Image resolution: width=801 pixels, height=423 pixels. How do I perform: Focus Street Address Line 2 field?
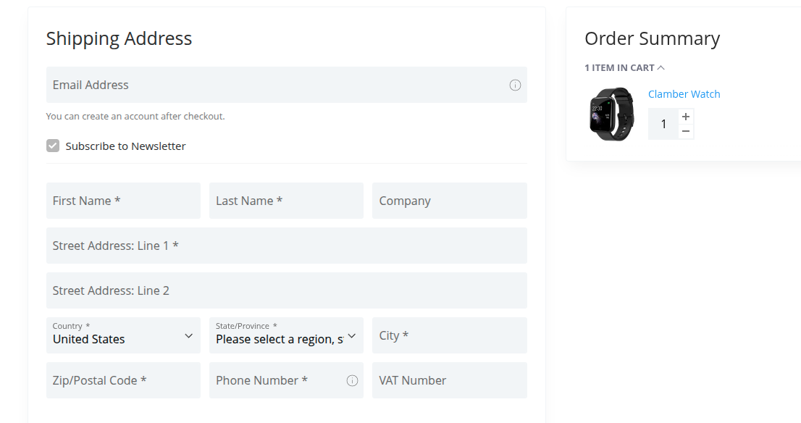pyautogui.click(x=287, y=290)
